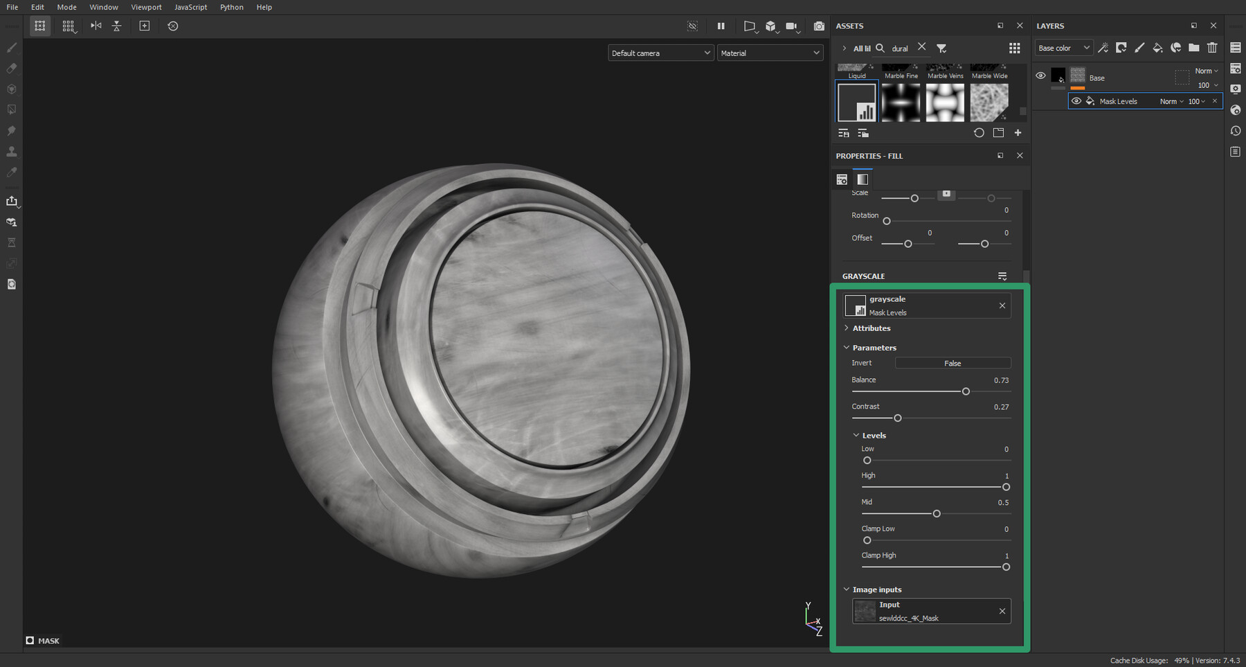
Task: Open the Viewport menu
Action: 146,7
